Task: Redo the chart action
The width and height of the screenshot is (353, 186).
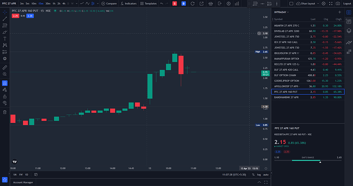Action: pos(167,4)
